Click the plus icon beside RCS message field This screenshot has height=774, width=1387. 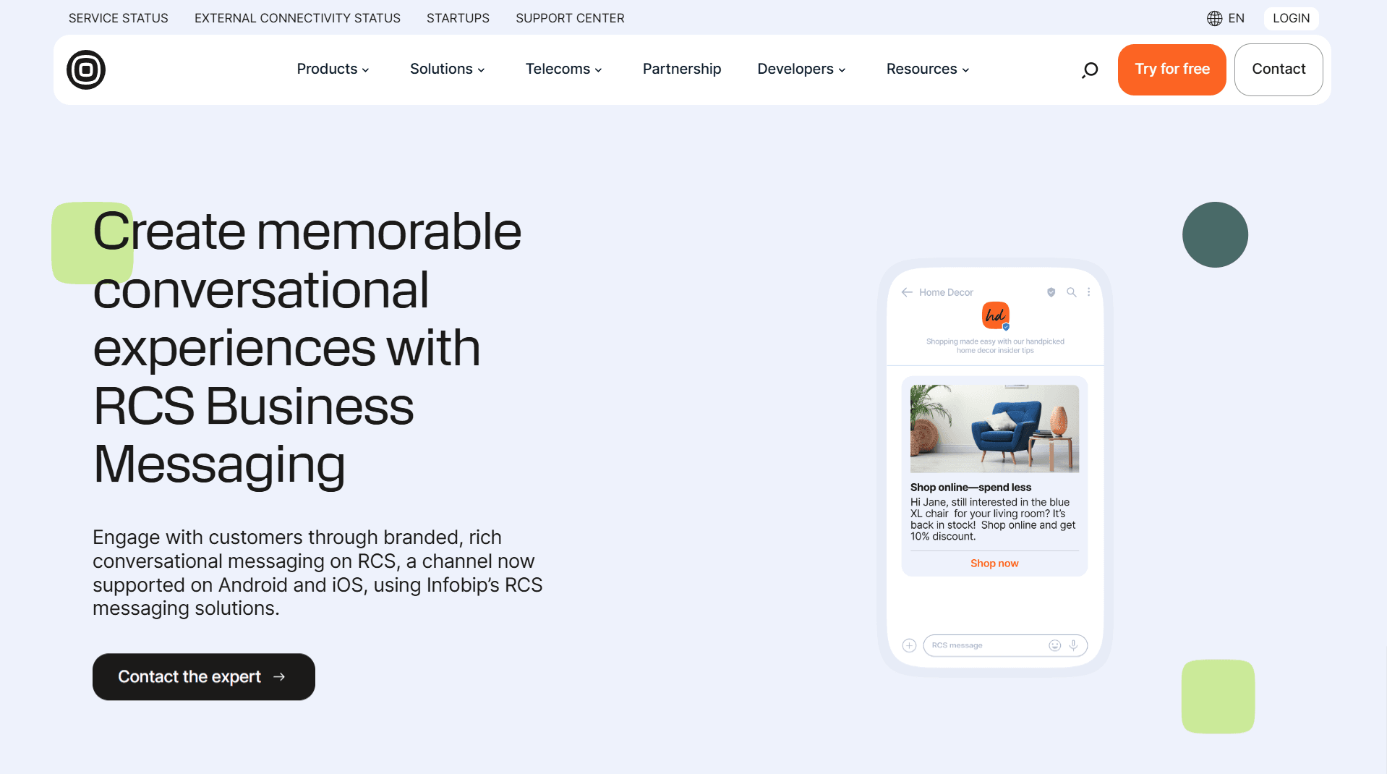(909, 645)
